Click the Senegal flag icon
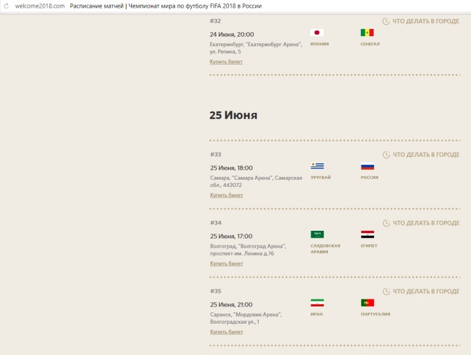The width and height of the screenshot is (471, 355). [367, 33]
